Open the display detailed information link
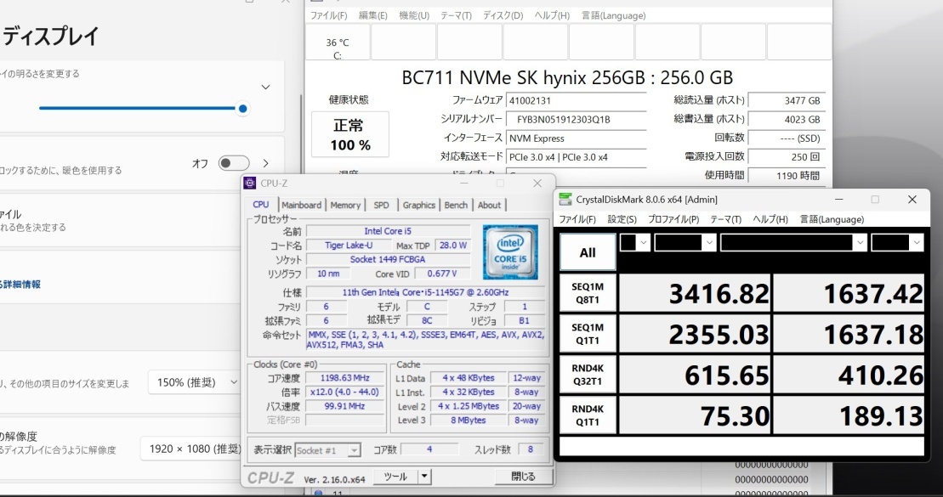 pos(20,285)
